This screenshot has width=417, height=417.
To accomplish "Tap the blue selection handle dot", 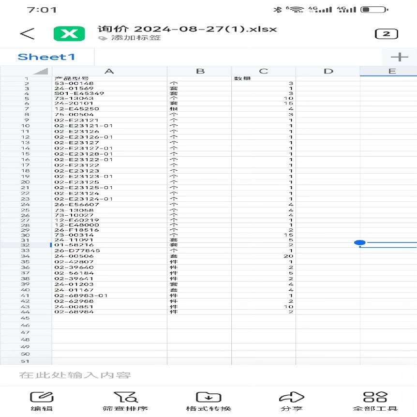I will click(x=360, y=242).
